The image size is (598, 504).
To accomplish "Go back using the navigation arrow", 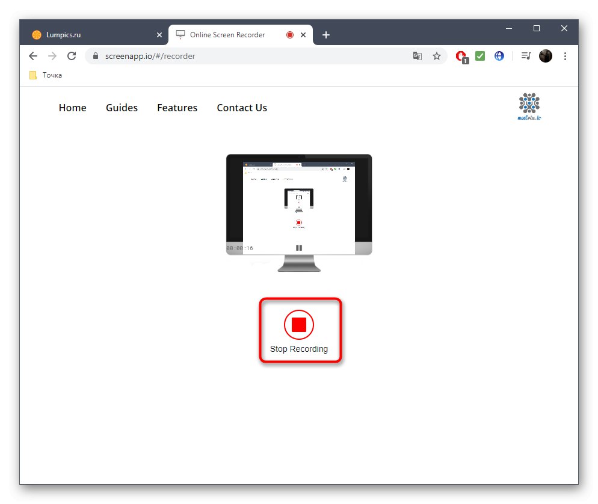I will tap(33, 55).
